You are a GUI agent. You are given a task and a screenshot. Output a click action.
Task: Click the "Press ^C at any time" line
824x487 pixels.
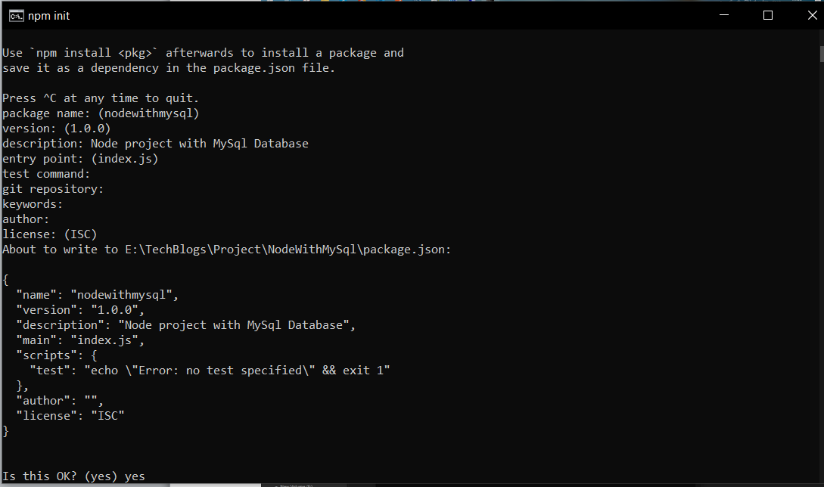[101, 98]
